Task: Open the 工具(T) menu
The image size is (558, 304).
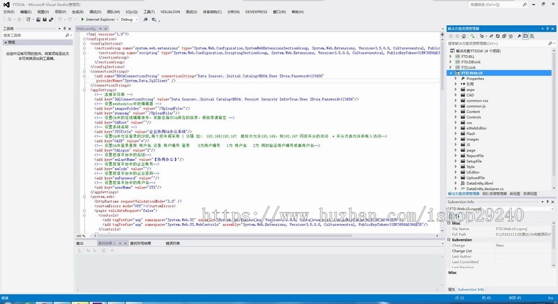Action: pyautogui.click(x=149, y=12)
